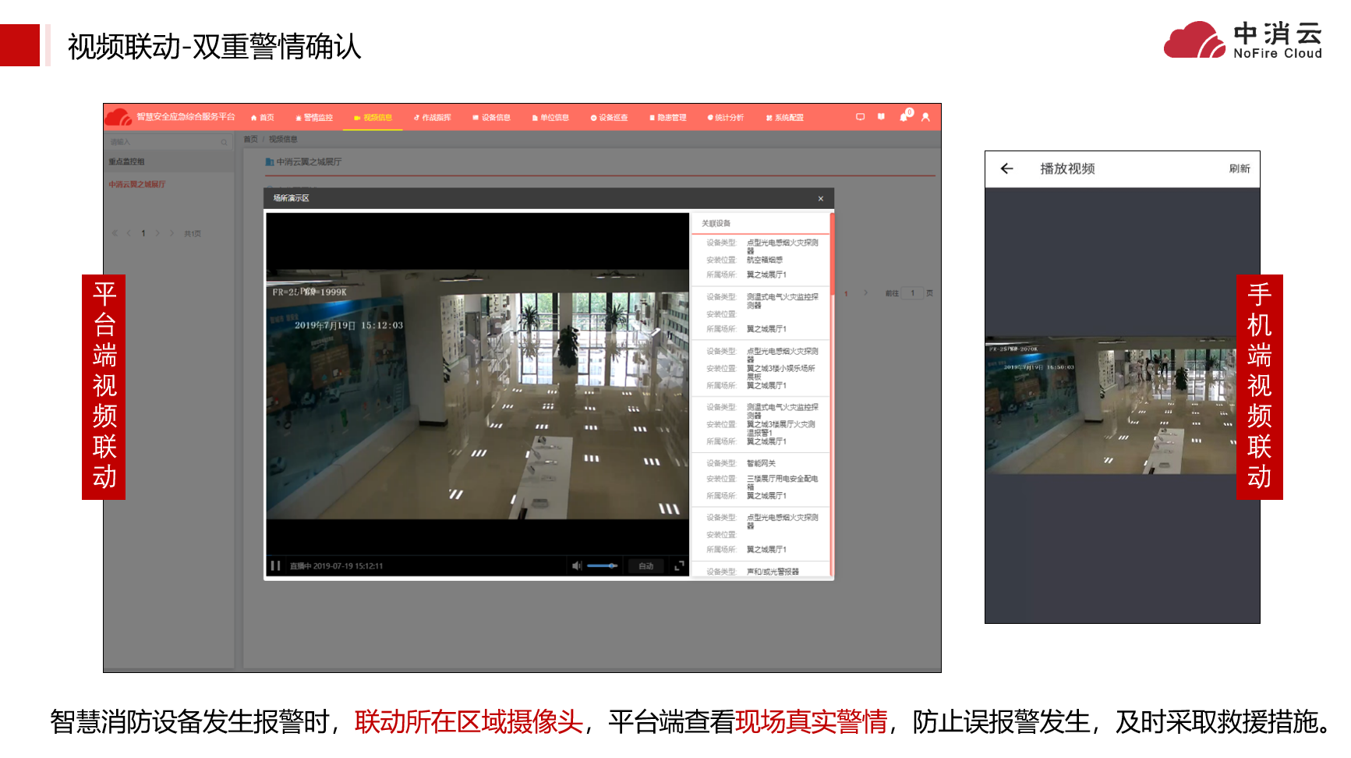Select 中消云翼之城展厅 in sidebar list
The height and width of the screenshot is (758, 1351).
[x=137, y=185]
